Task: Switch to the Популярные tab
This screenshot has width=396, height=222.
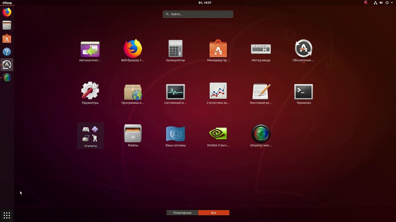Action: click(182, 213)
